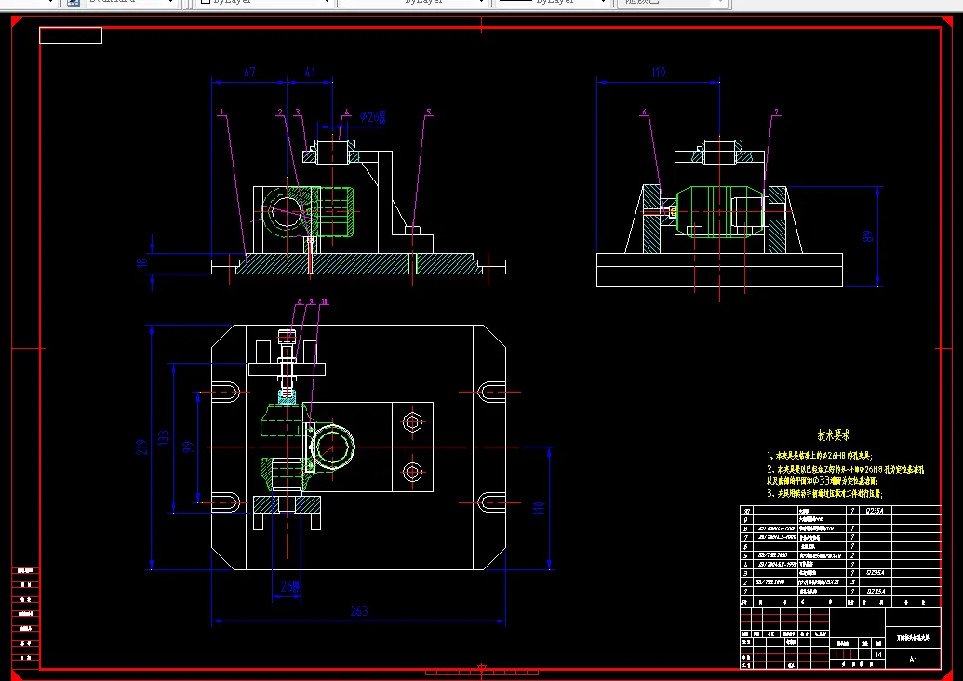
Task: Select the lower hex bolt in plan view
Action: [x=412, y=473]
